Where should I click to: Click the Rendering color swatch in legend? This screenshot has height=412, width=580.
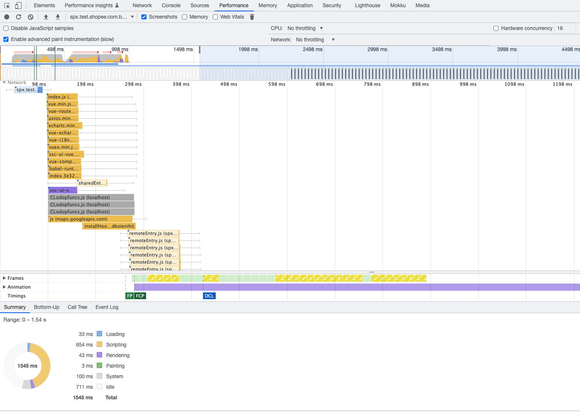click(100, 355)
